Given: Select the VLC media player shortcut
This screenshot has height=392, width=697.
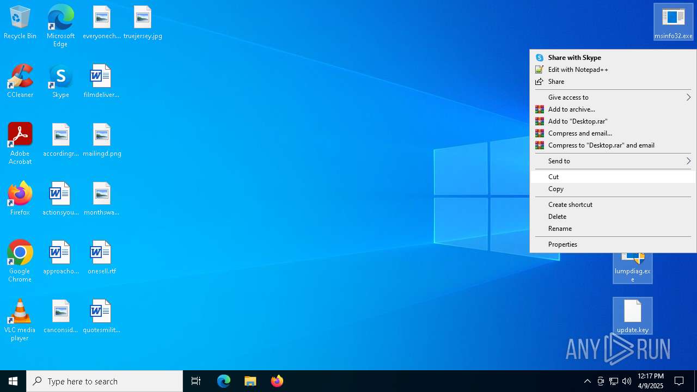Looking at the screenshot, I should click(x=20, y=320).
